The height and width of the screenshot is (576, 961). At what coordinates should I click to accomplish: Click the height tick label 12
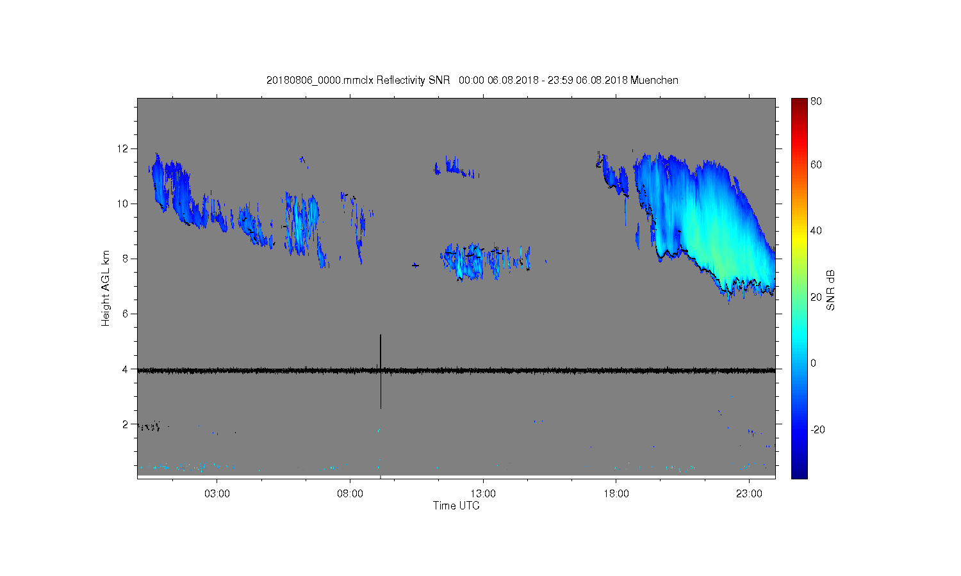coord(123,148)
